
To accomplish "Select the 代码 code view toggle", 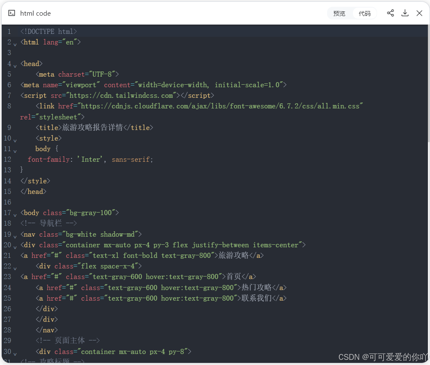I will click(x=364, y=13).
